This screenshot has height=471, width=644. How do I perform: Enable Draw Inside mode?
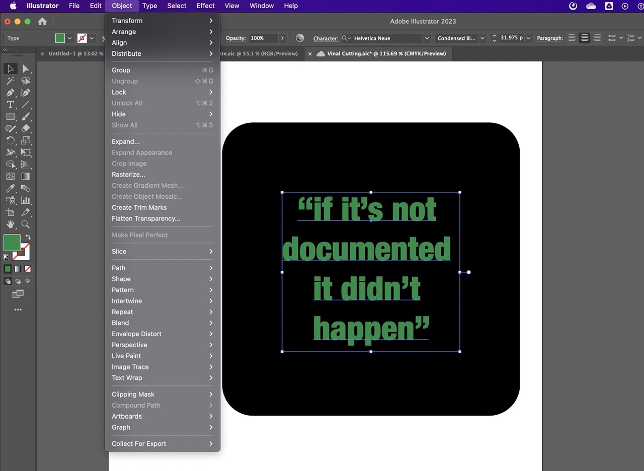click(28, 281)
